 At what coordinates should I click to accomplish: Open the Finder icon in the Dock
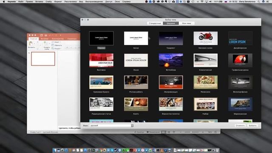pyautogui.click(x=54, y=150)
